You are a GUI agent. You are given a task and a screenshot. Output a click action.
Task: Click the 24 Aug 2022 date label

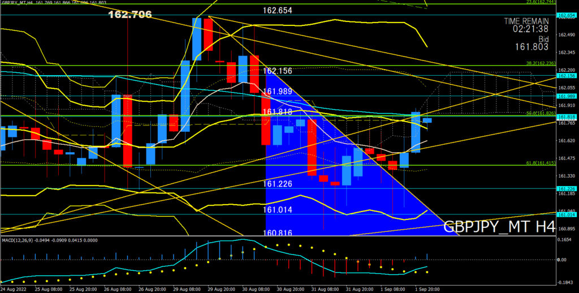tap(12, 289)
